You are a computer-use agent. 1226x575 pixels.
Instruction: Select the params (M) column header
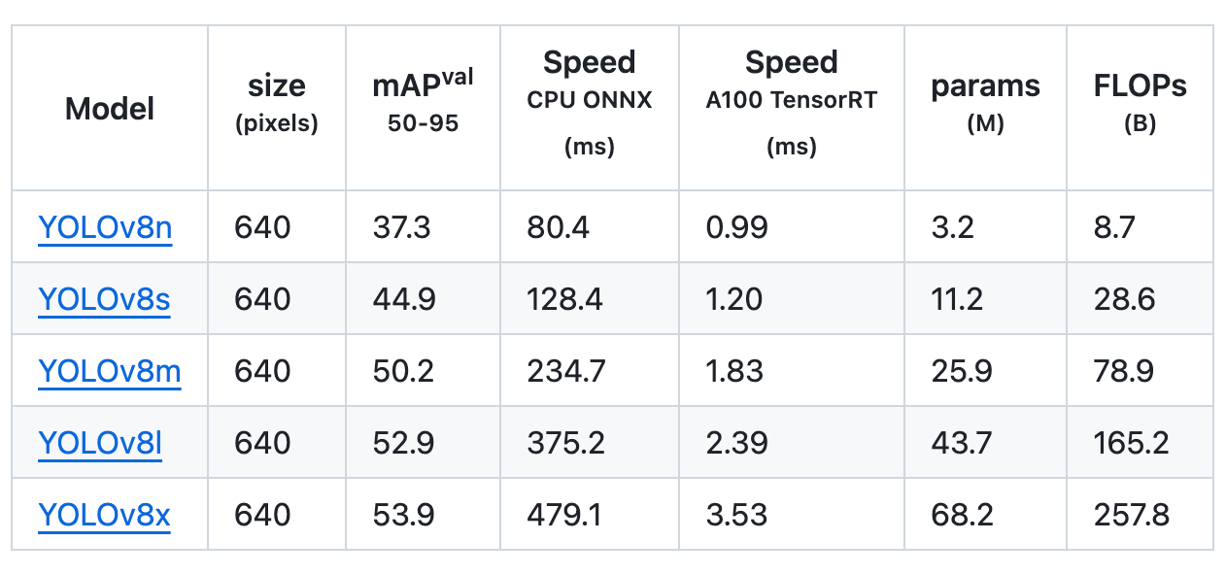985,102
